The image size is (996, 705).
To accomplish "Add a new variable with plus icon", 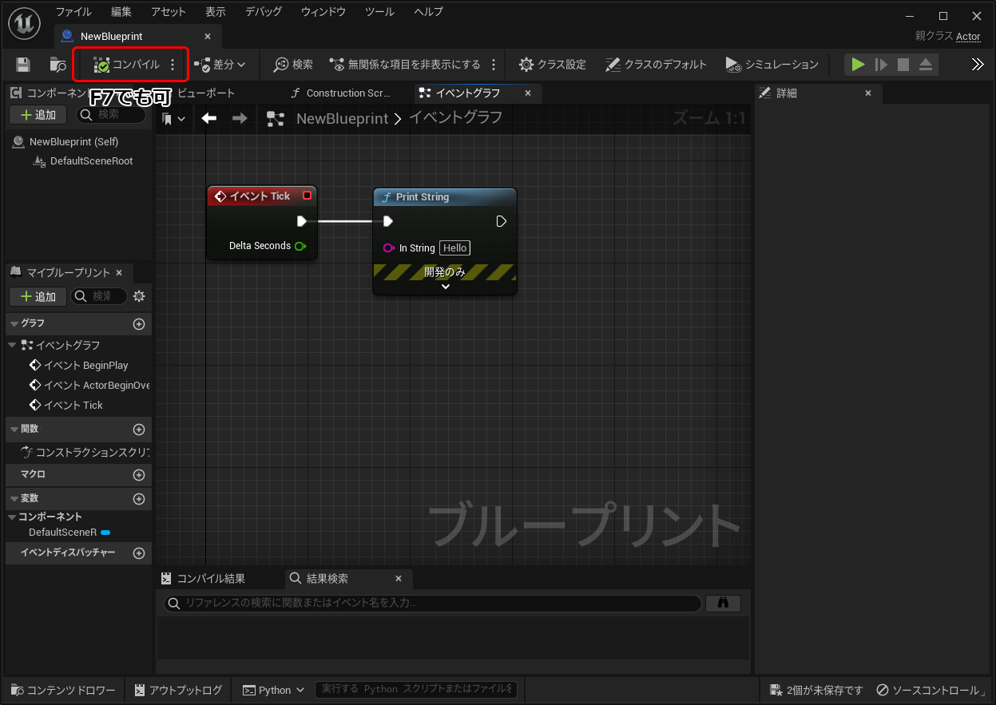I will (139, 498).
